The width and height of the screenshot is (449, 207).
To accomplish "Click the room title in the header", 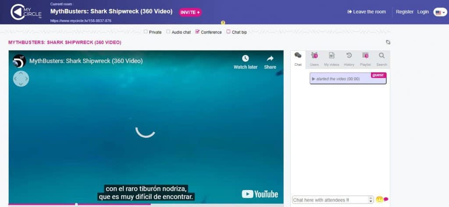I will click(111, 11).
